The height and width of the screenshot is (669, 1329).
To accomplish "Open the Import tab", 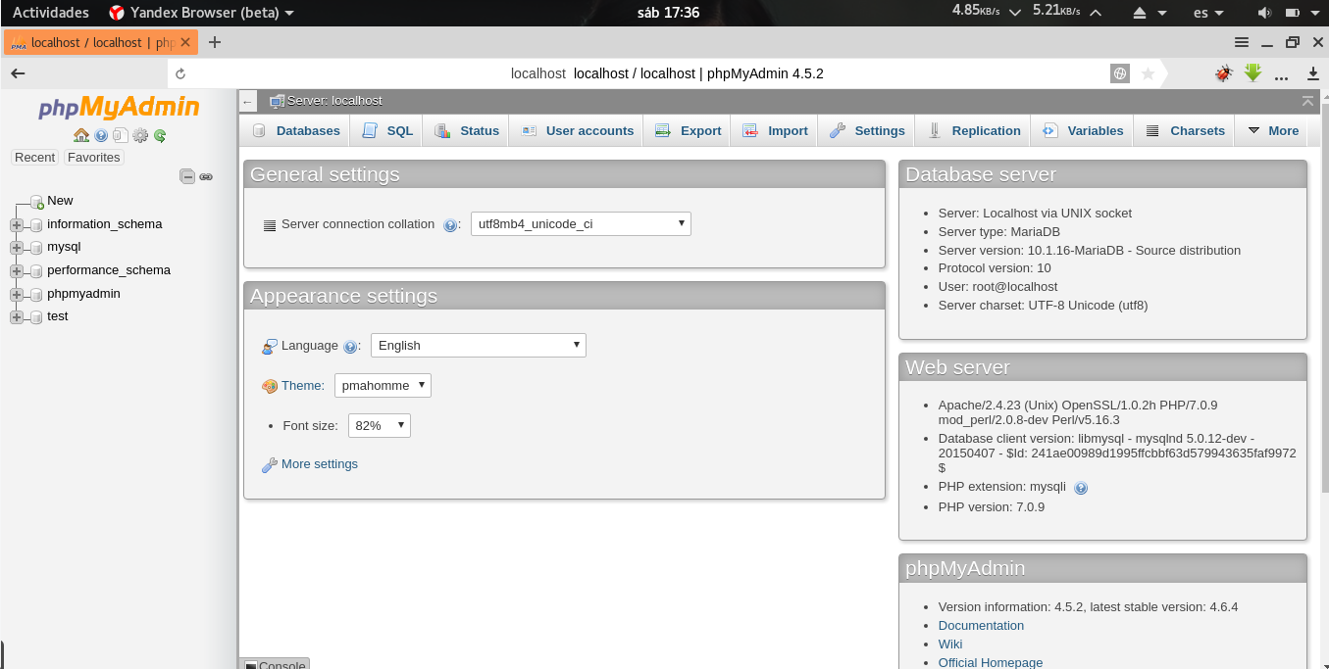I will (775, 131).
